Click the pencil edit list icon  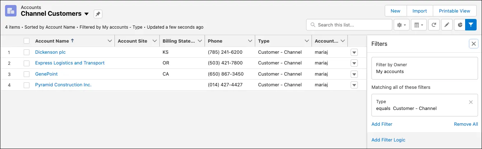pos(447,25)
